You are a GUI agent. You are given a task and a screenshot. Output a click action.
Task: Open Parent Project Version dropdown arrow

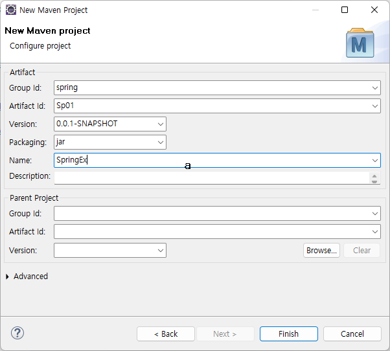(x=161, y=251)
